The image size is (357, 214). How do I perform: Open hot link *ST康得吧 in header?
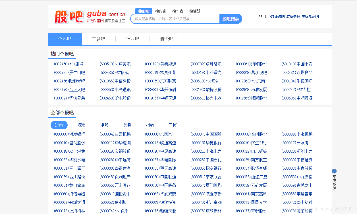point(277,16)
